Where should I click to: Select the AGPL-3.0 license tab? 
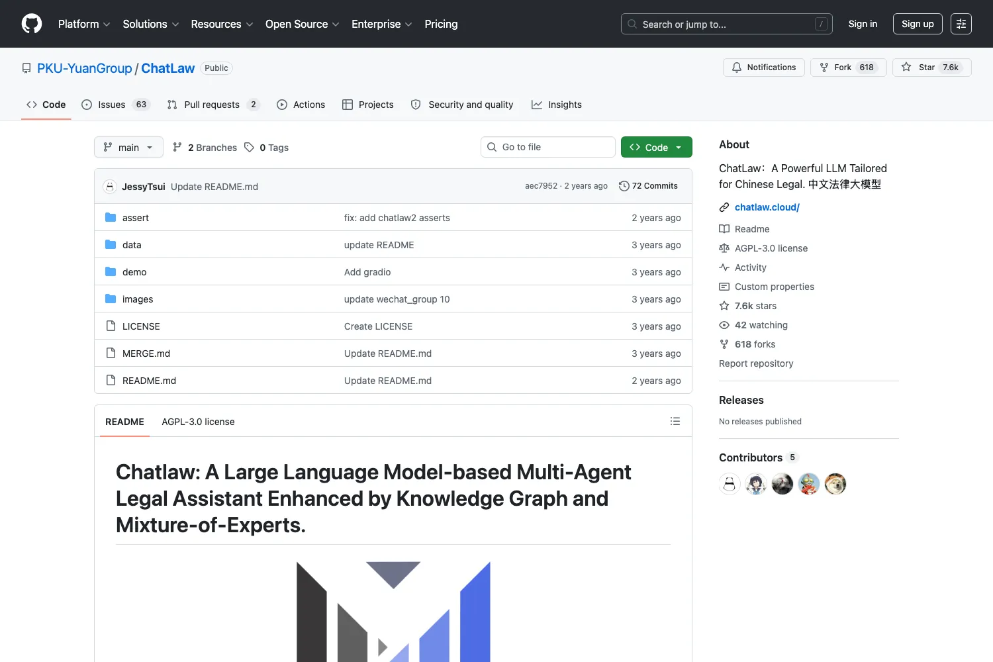(x=198, y=422)
